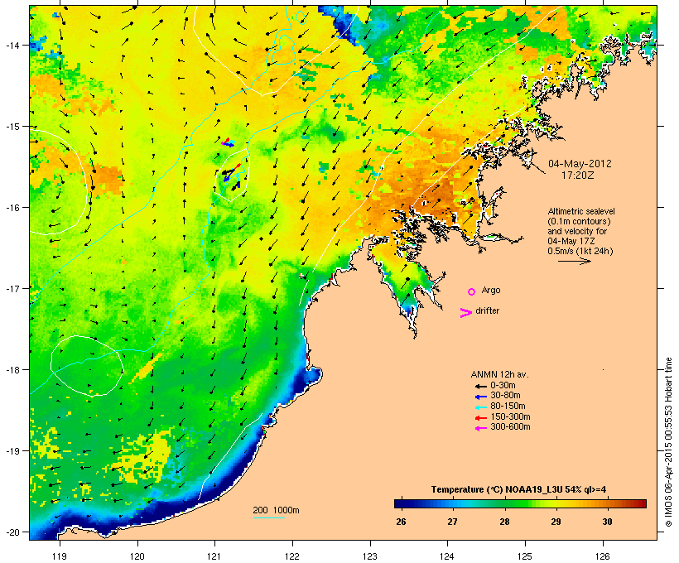Click the latitude label -14
This screenshot has height=563, width=679.
(12, 45)
